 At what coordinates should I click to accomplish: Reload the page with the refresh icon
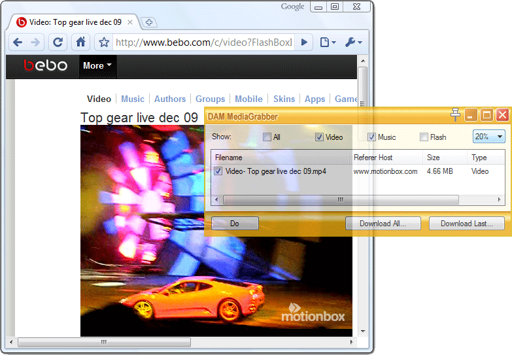click(58, 42)
